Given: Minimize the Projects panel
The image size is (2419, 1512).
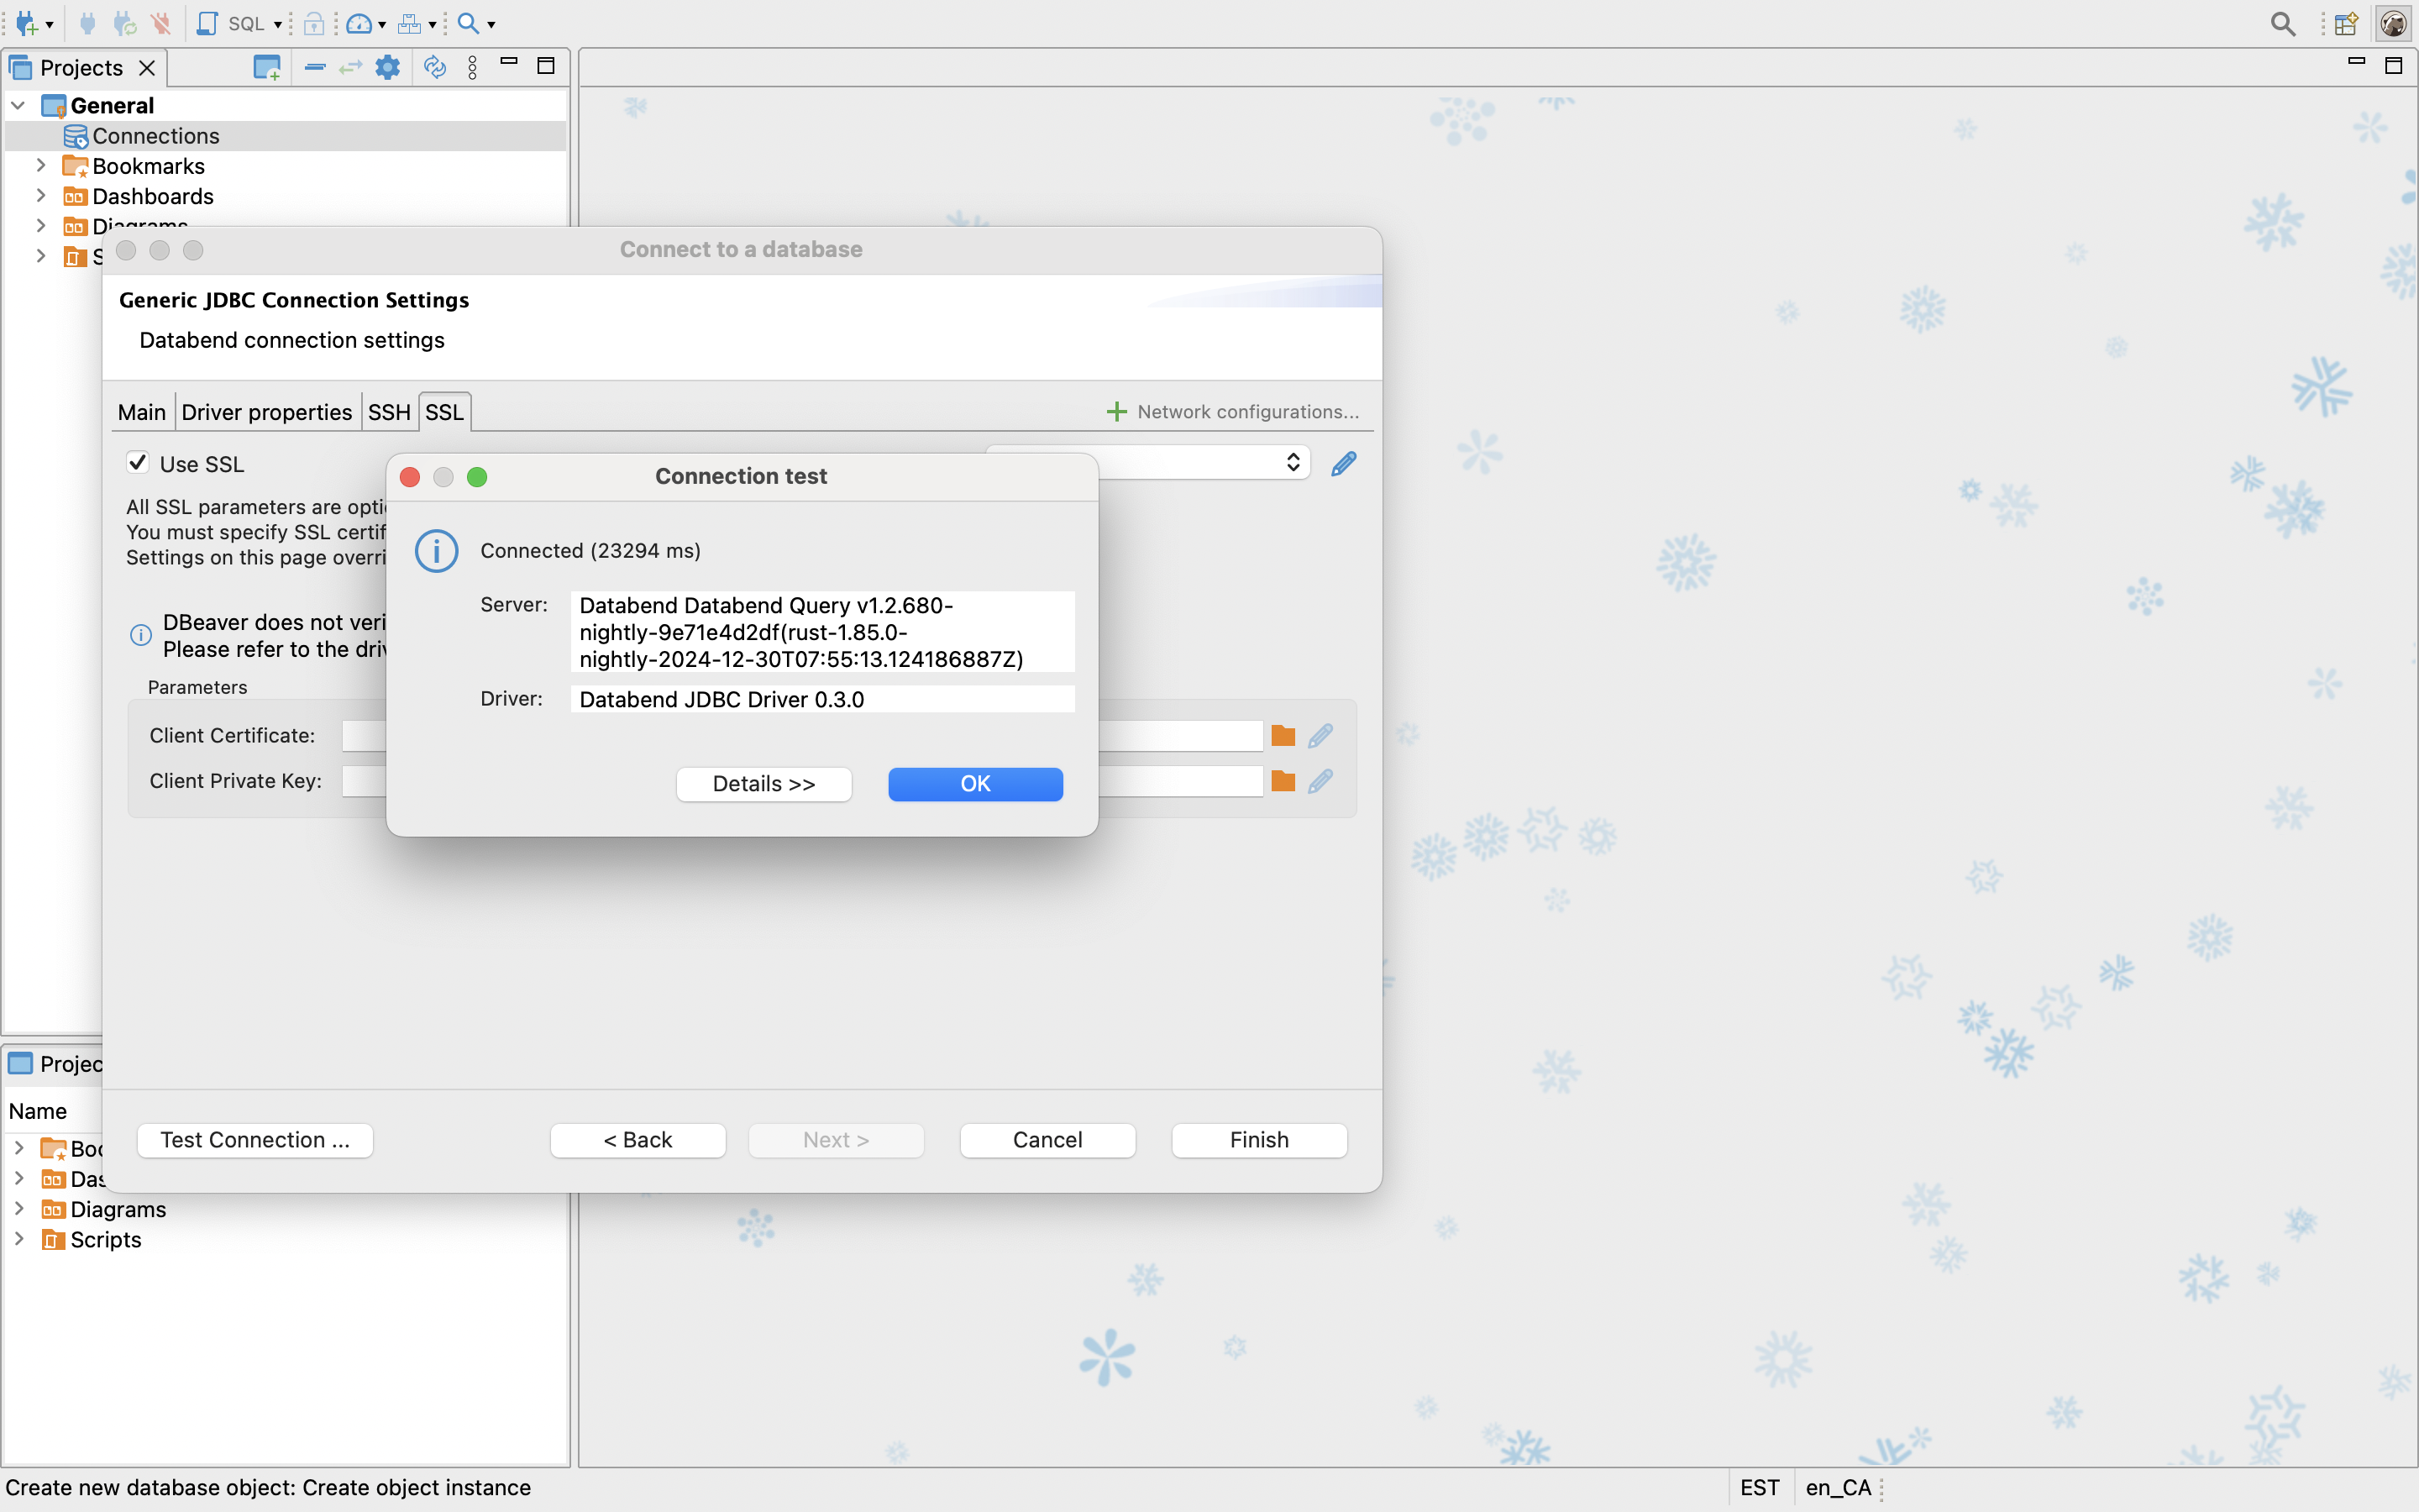Looking at the screenshot, I should pos(509,63).
